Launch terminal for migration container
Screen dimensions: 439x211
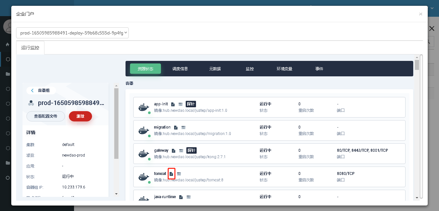183,127
